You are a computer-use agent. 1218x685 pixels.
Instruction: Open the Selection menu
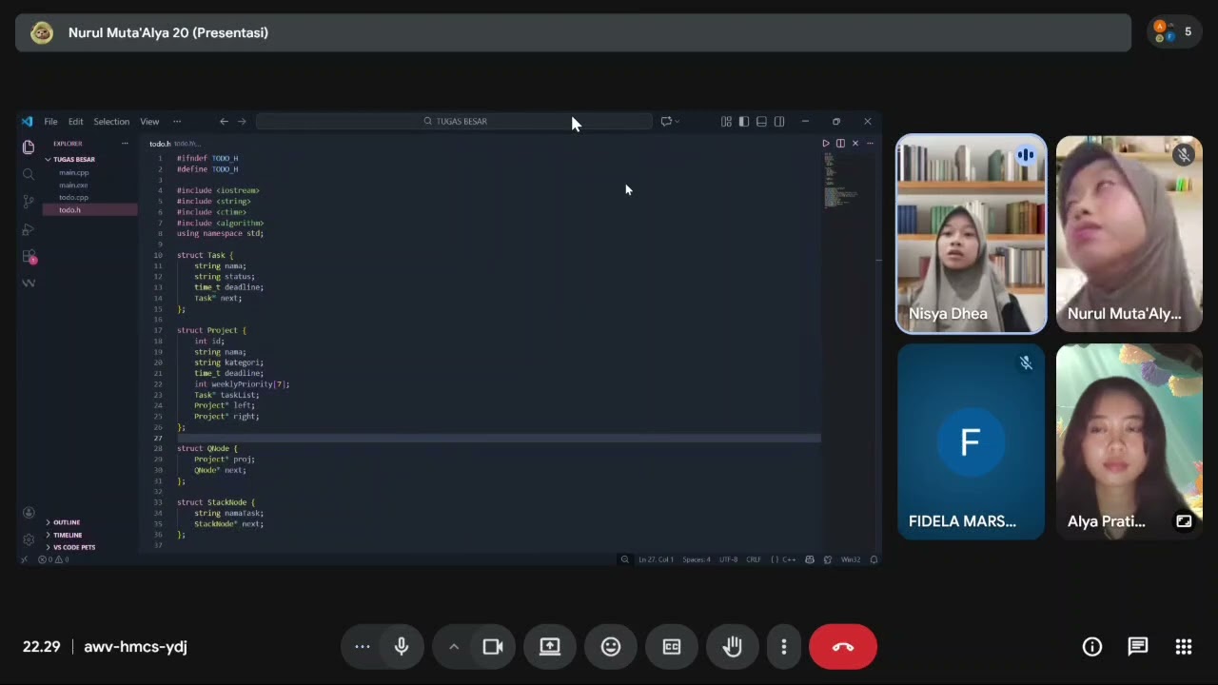coord(111,122)
